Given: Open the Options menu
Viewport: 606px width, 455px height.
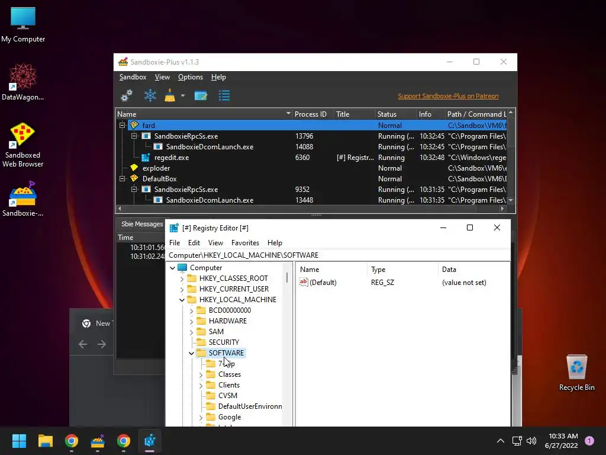Looking at the screenshot, I should coord(190,77).
